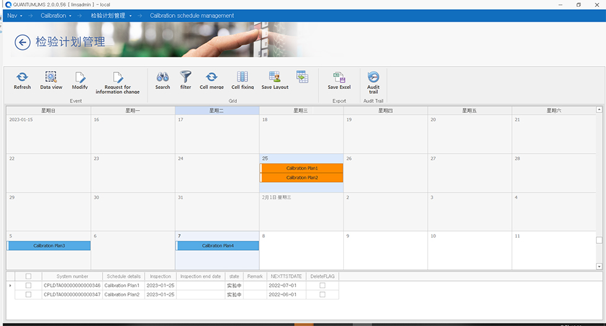
Task: Select the Cell fixing tool
Action: click(242, 78)
